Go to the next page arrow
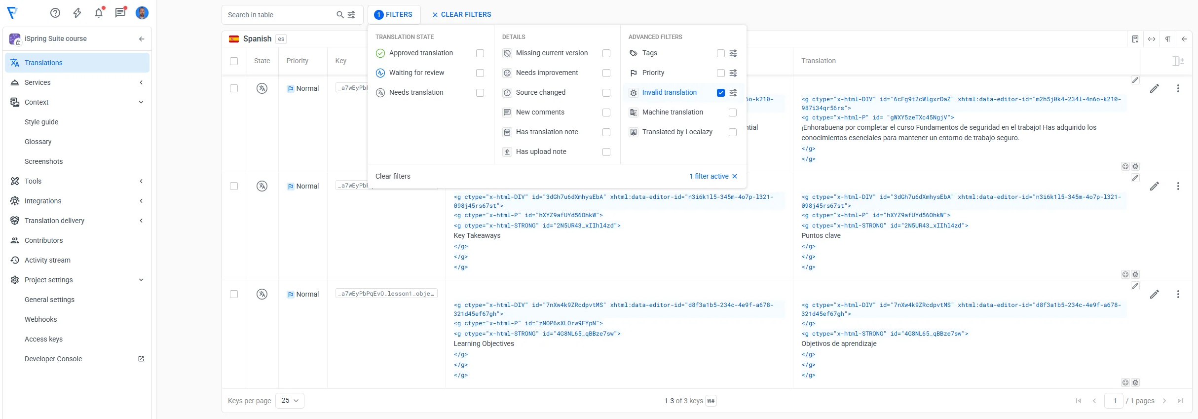This screenshot has width=1198, height=419. click(1164, 401)
